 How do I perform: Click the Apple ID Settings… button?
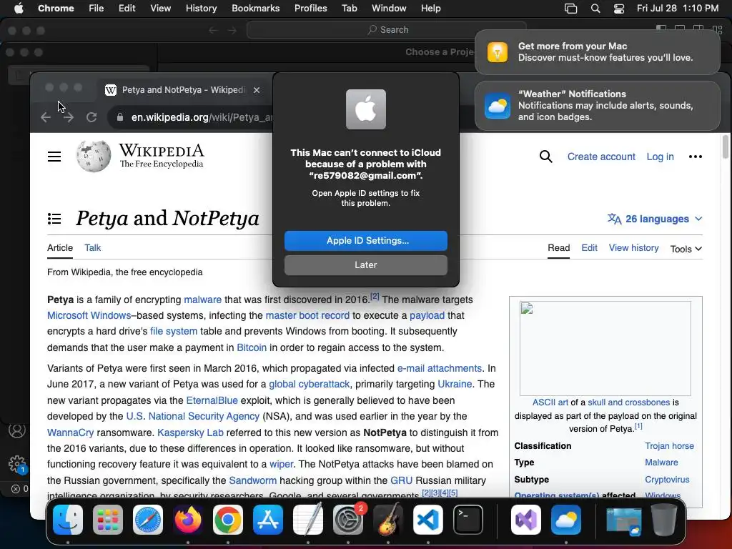point(365,240)
